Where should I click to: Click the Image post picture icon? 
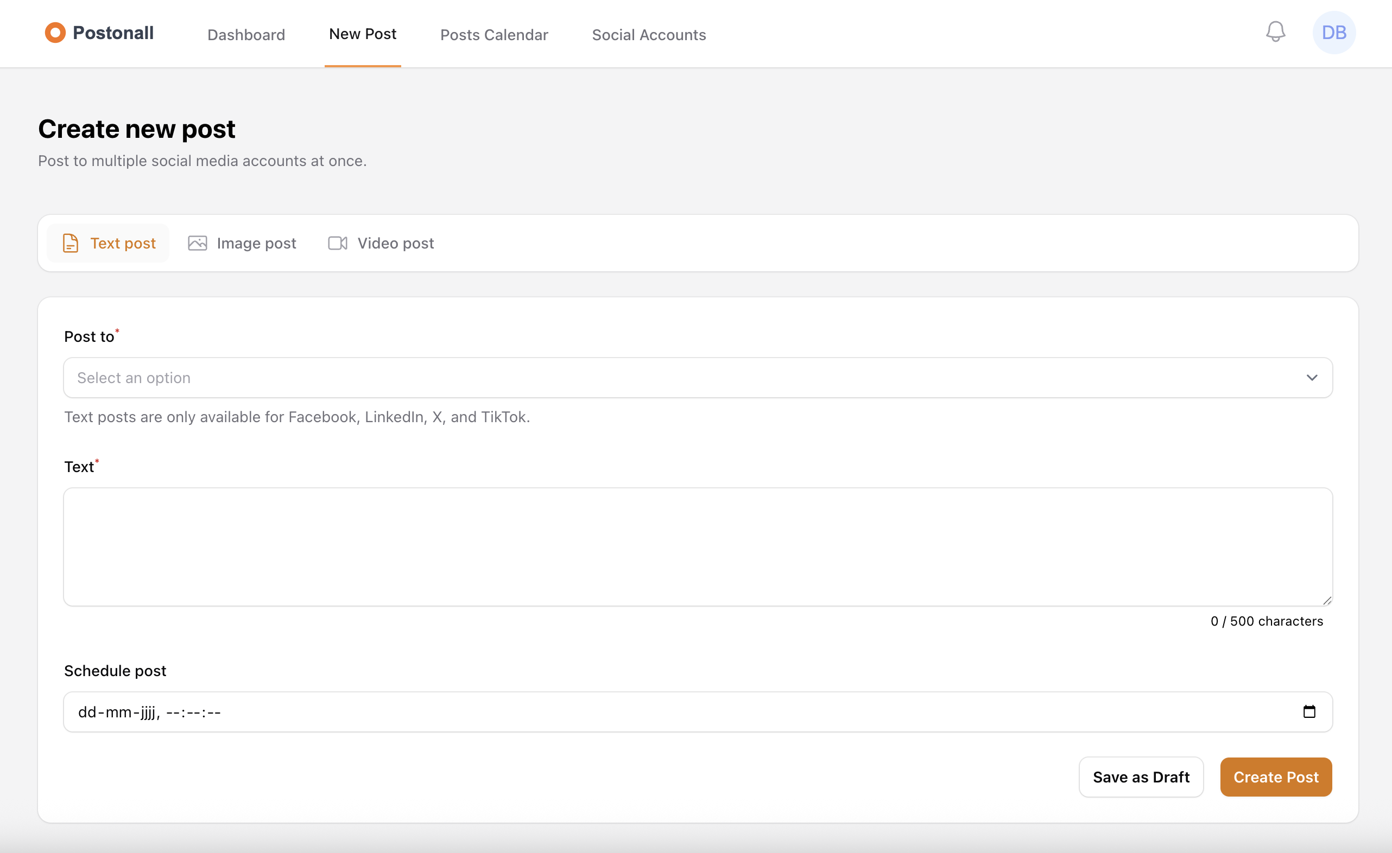[197, 243]
